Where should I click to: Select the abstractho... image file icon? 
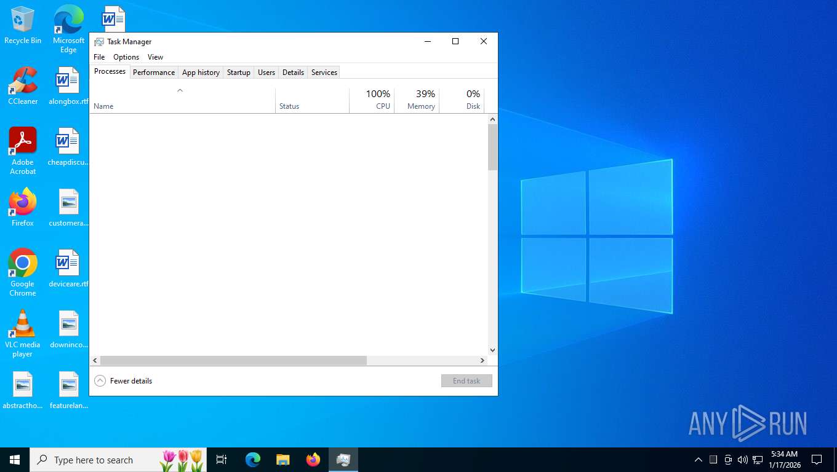[23, 390]
